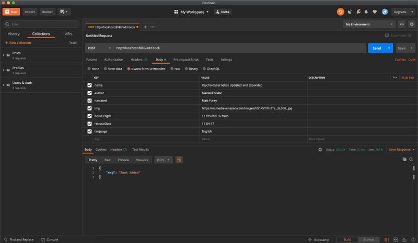Open the JSON response format dropdown

(x=163, y=160)
